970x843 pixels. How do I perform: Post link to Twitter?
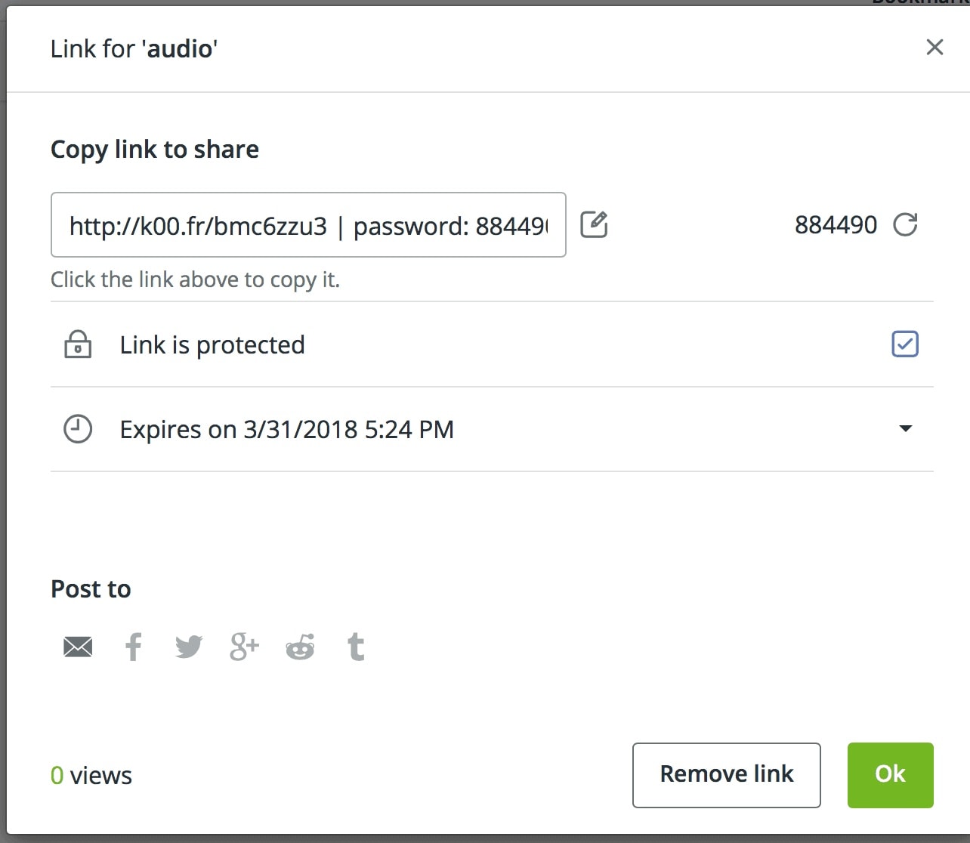pyautogui.click(x=189, y=647)
